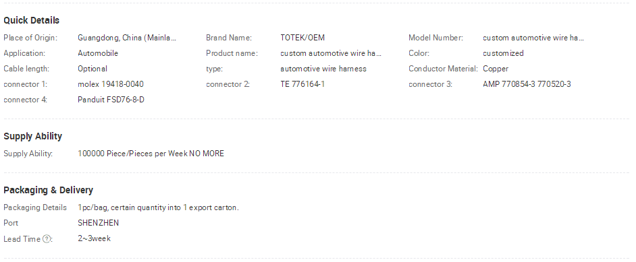
Task: Click connector 4 value Panduit FSD76-8-D
Action: coord(111,100)
